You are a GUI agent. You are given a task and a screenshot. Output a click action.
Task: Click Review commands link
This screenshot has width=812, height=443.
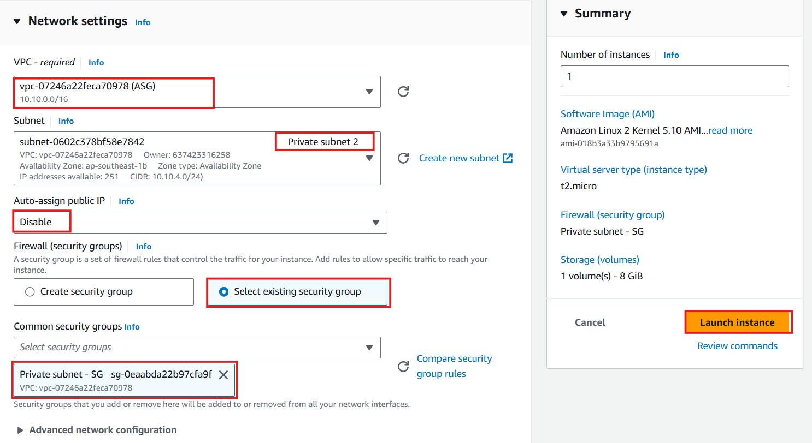tap(737, 346)
